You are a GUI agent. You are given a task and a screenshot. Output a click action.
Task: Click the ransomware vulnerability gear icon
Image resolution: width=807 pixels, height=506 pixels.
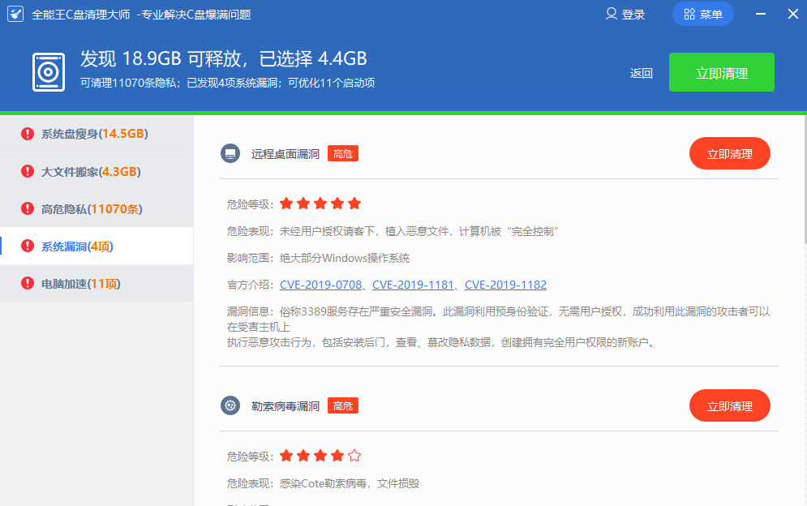pyautogui.click(x=230, y=406)
